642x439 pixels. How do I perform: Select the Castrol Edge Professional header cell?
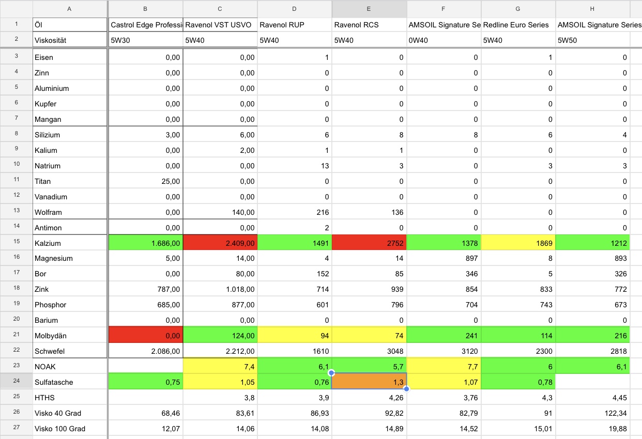click(146, 25)
